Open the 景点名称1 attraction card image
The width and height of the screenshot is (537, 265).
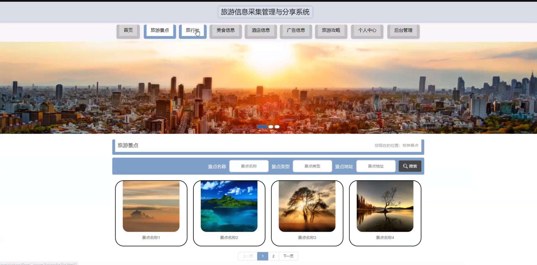click(151, 206)
